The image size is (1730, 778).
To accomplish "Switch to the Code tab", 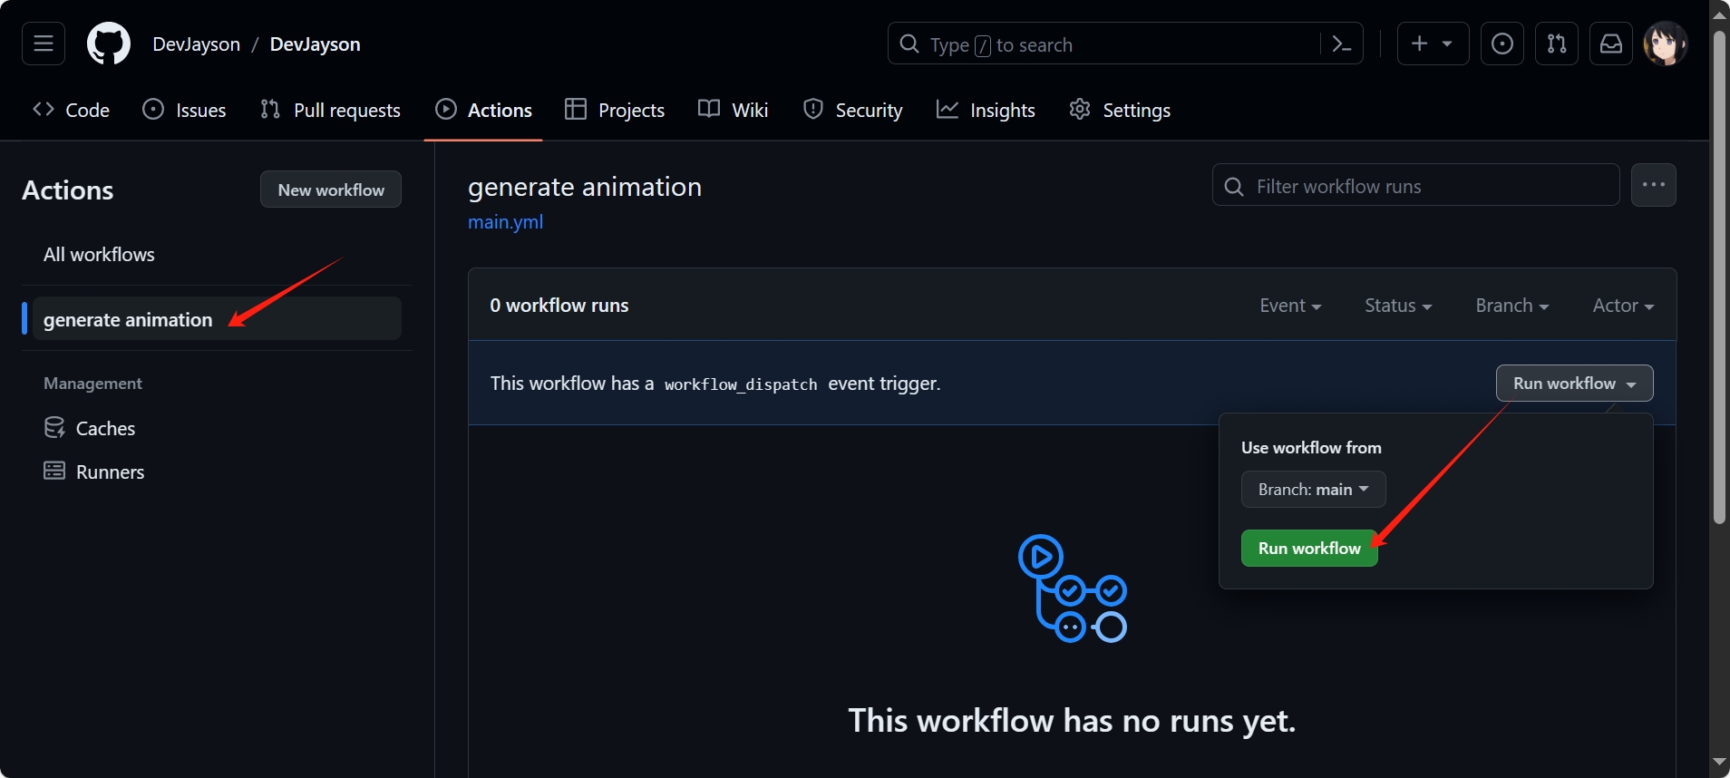I will point(71,110).
